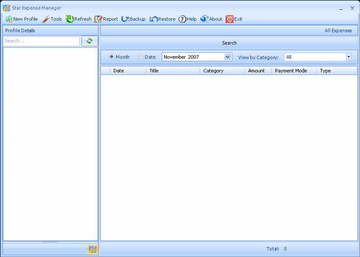Image resolution: width=360 pixels, height=257 pixels.
Task: Click the About info icon
Action: pos(204,19)
